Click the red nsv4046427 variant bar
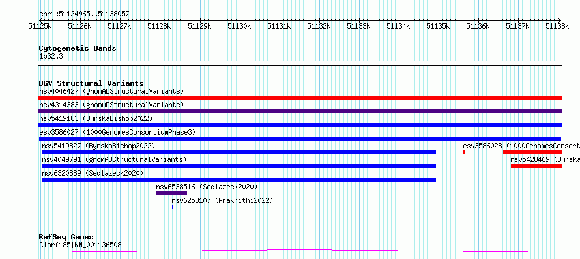This screenshot has width=580, height=259. click(300, 98)
